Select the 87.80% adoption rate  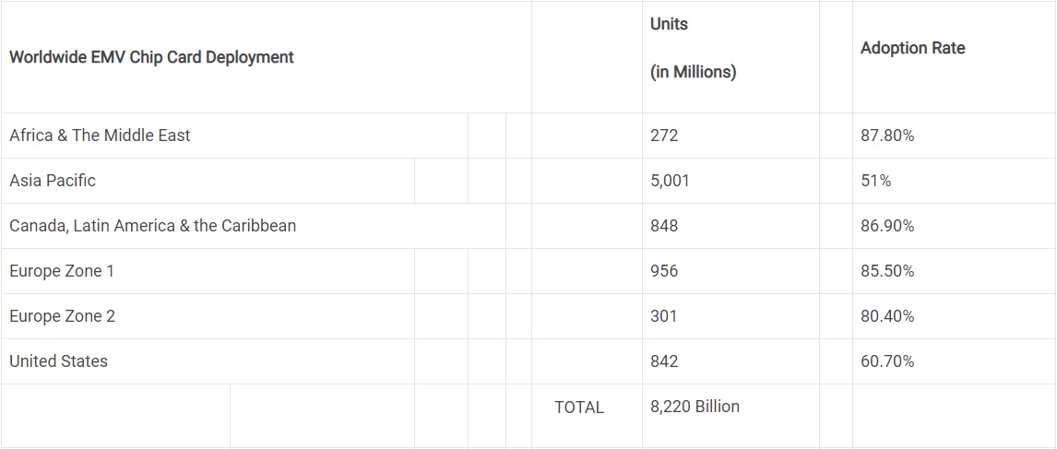(887, 136)
